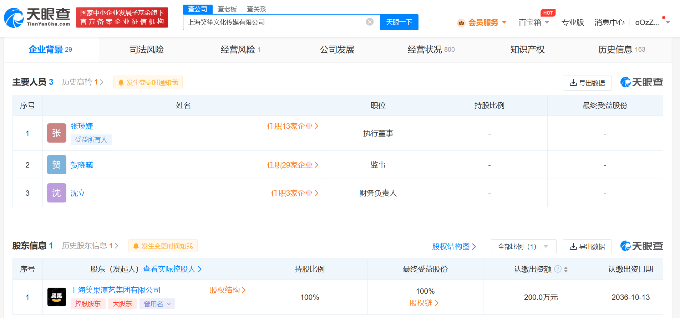
Task: Open the 股权结构 link for the shareholder
Action: coord(228,290)
